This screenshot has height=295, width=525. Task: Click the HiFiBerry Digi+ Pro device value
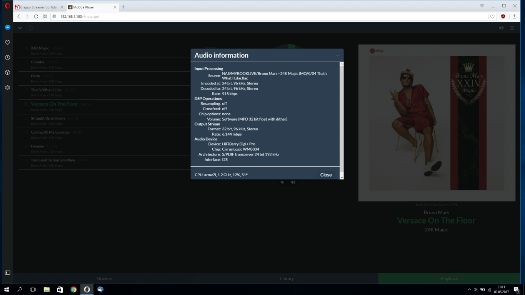[x=238, y=144]
